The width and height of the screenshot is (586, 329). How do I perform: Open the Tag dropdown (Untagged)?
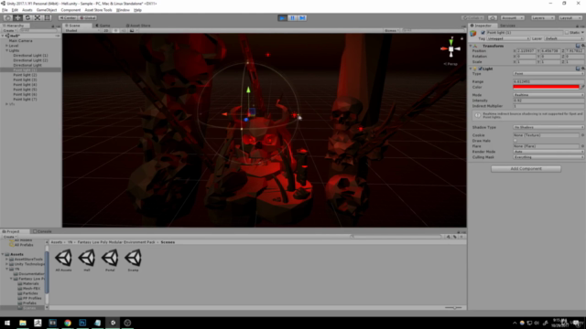tap(508, 38)
